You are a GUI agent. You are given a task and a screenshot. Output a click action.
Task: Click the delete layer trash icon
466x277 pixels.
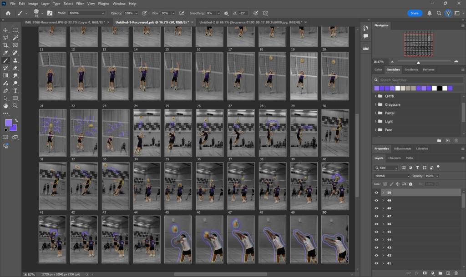click(x=456, y=272)
